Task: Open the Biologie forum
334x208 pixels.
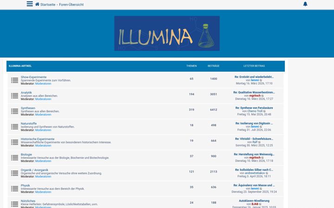Action: [x=26, y=154]
